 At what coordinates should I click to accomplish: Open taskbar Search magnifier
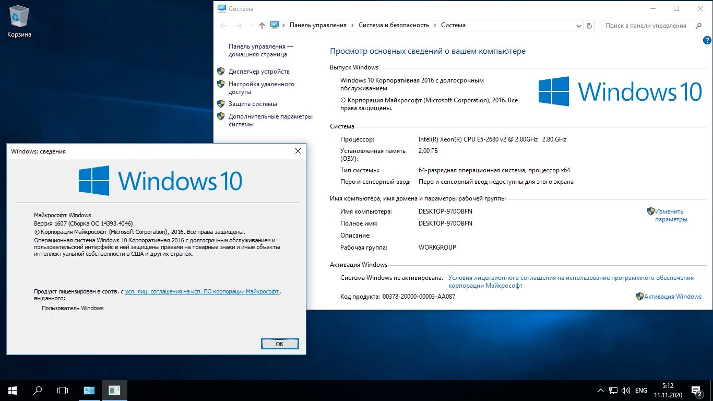coord(38,391)
